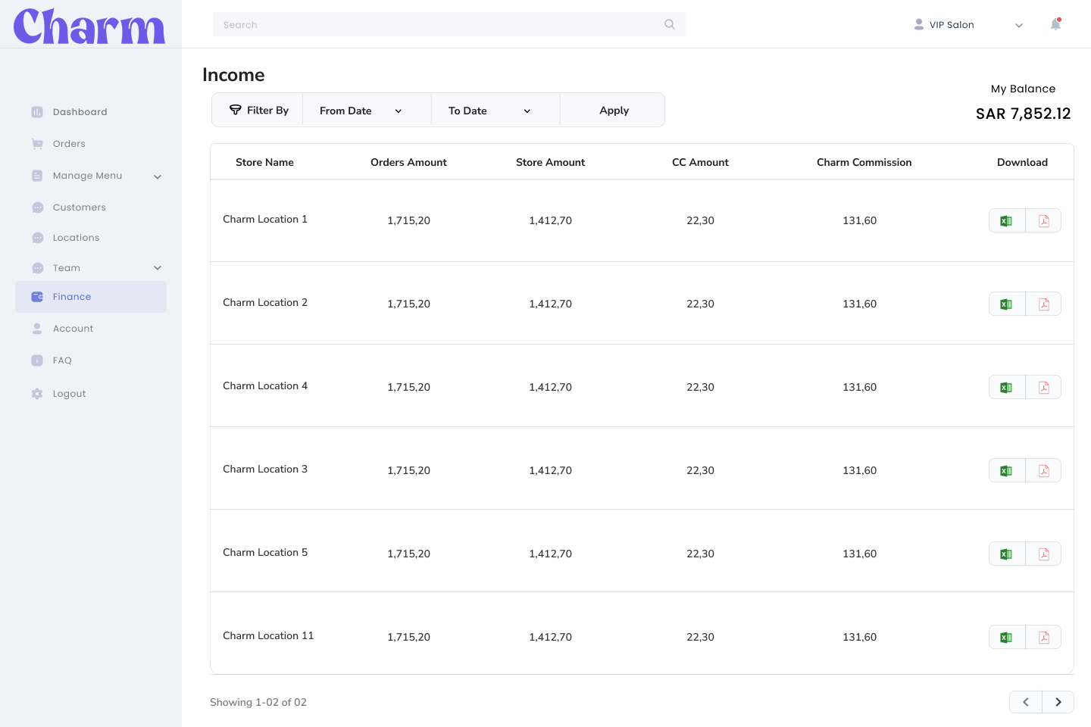
Task: Click the search magnifier icon
Action: coord(670,24)
